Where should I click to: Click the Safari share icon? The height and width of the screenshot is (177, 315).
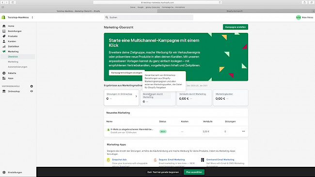click(x=304, y=2)
